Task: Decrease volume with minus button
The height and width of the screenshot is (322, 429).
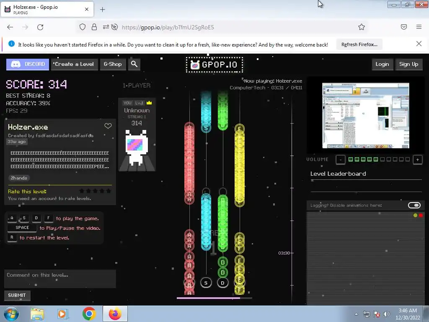Action: pos(341,160)
